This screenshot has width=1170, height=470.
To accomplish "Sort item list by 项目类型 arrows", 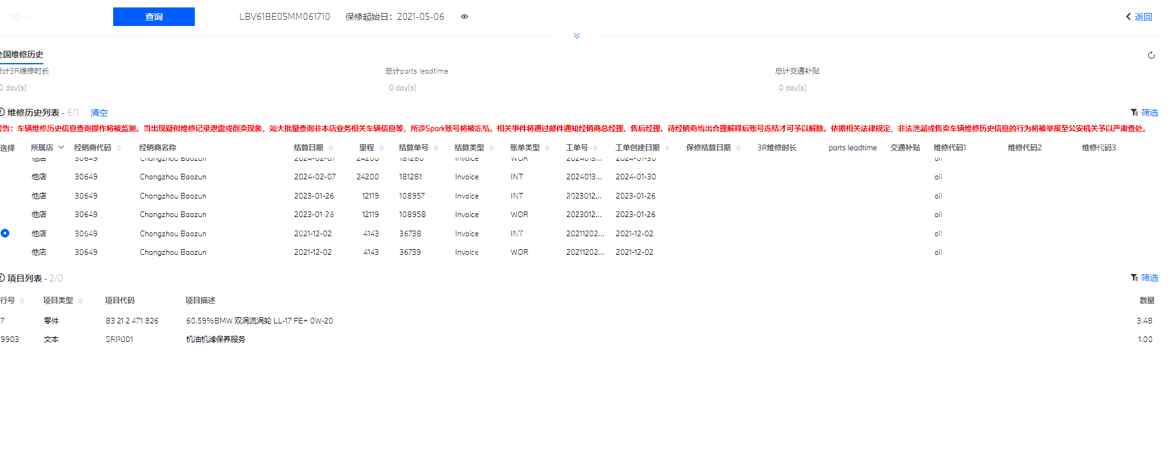I will click(x=80, y=301).
